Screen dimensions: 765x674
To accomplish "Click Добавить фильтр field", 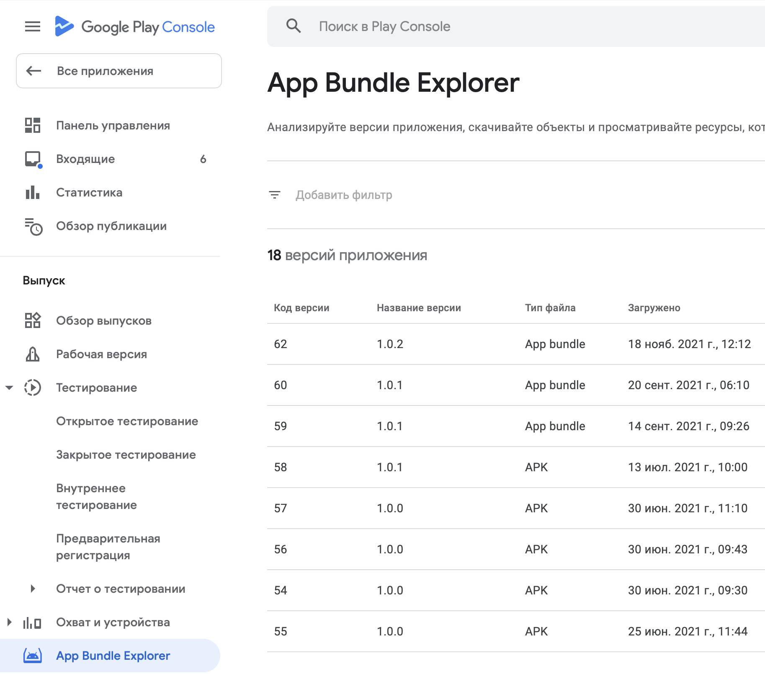I will [x=344, y=195].
